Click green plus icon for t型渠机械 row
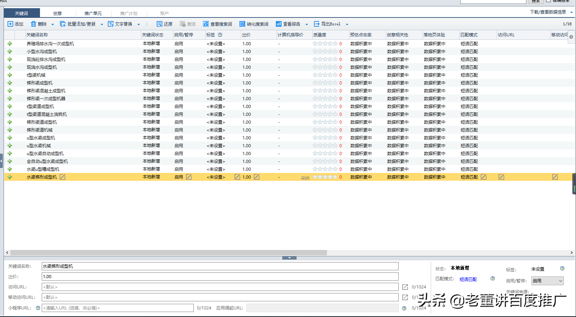 click(x=10, y=75)
